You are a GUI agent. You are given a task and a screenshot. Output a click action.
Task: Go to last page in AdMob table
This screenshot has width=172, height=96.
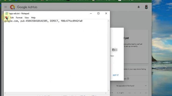pos(146,93)
